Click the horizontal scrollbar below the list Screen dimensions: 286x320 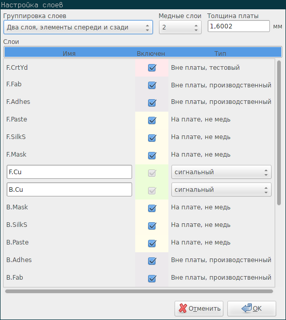coord(139,291)
